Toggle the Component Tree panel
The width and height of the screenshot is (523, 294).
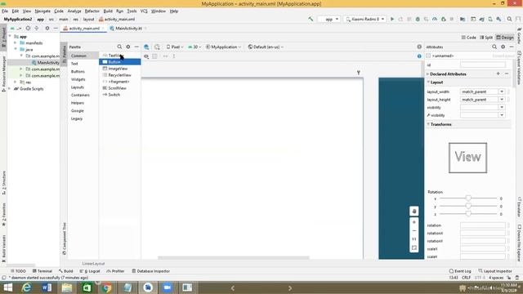tap(64, 238)
